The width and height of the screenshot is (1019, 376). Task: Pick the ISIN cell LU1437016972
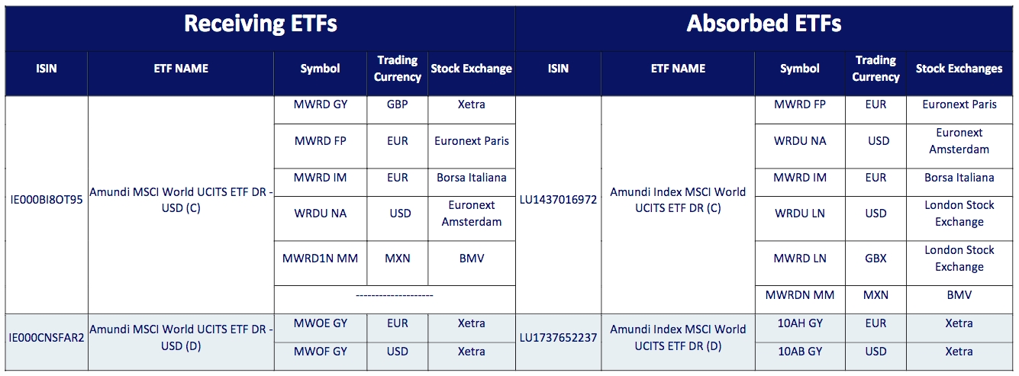558,200
